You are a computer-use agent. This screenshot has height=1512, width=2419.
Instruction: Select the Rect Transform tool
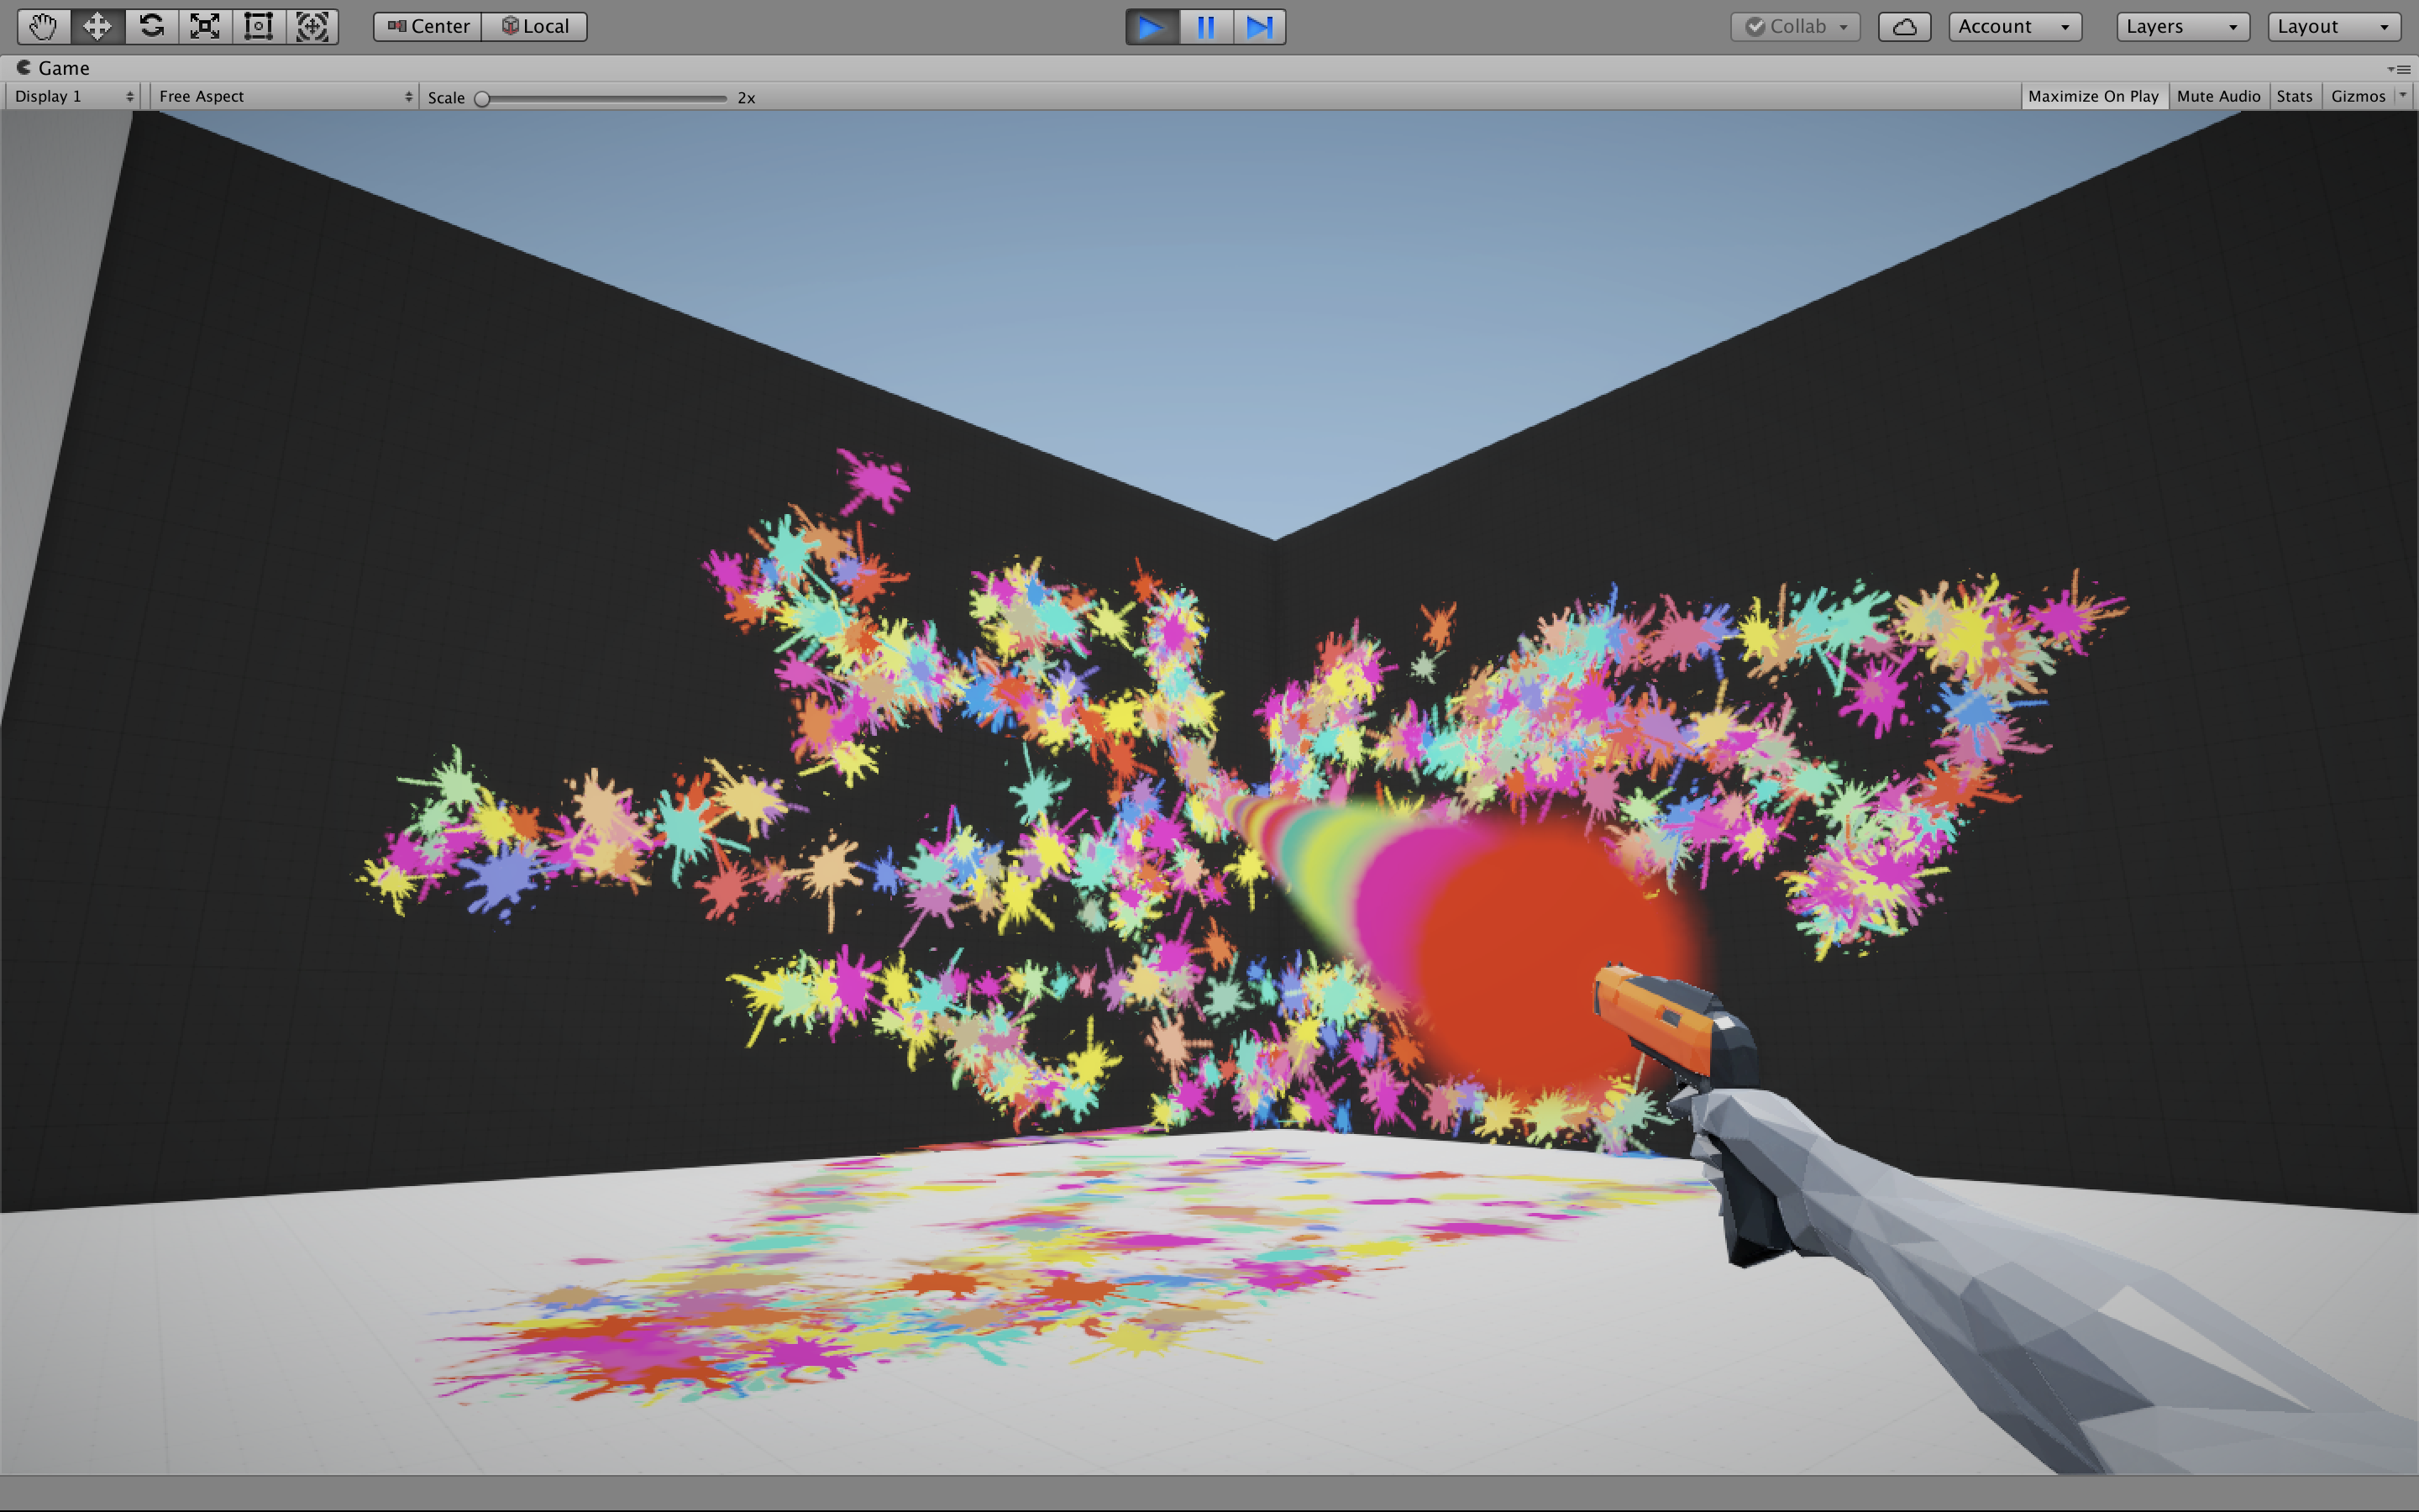click(x=259, y=27)
